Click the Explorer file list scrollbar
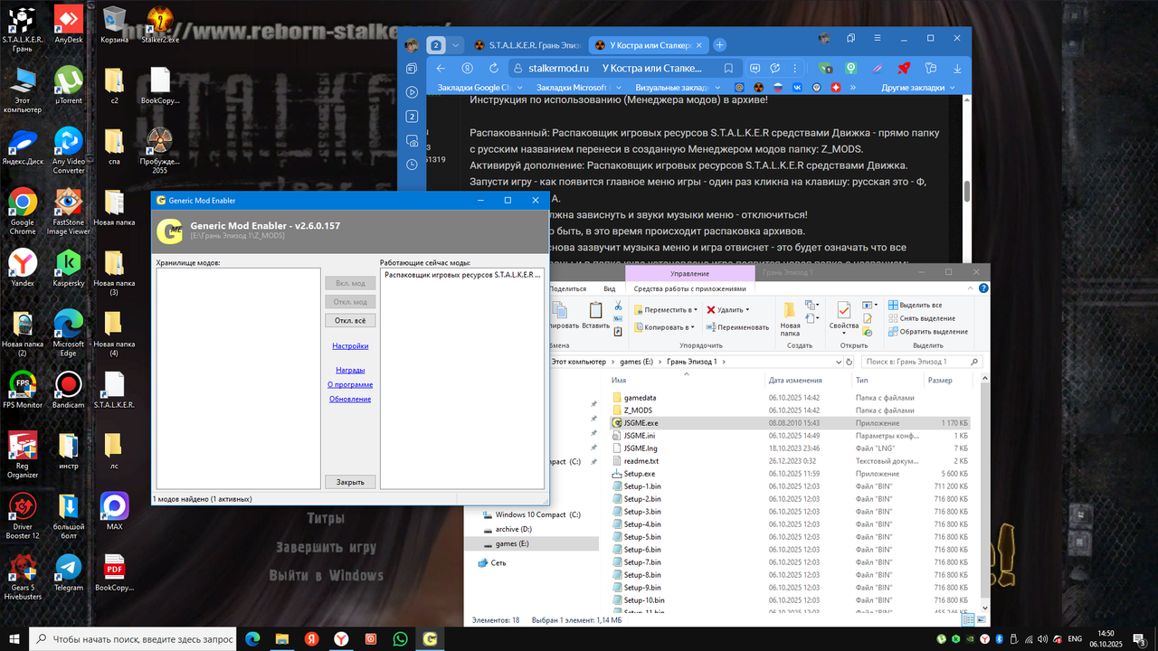1158x651 pixels. pyautogui.click(x=983, y=488)
